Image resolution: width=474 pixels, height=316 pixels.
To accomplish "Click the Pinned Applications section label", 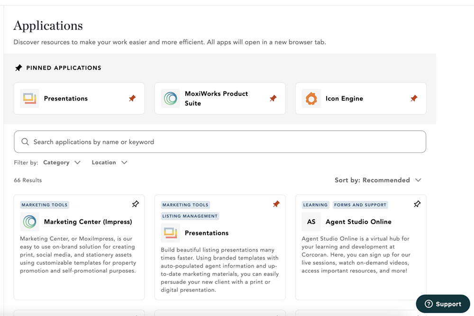I will tap(64, 68).
